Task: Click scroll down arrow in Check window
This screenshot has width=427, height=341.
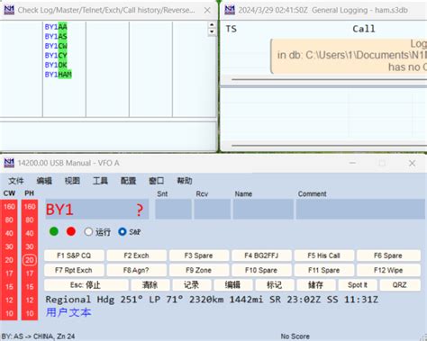Action: pos(212,31)
